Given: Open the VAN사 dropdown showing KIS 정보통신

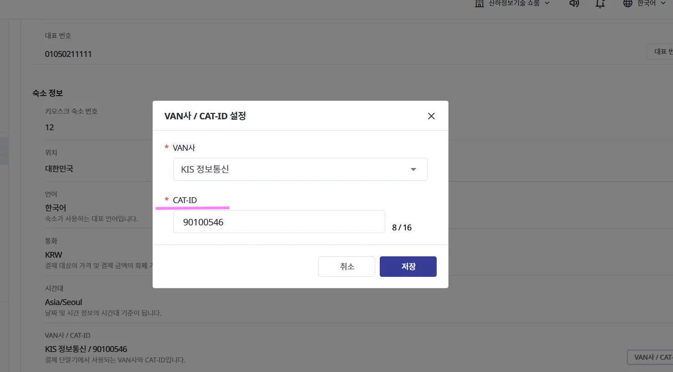Looking at the screenshot, I should 300,169.
